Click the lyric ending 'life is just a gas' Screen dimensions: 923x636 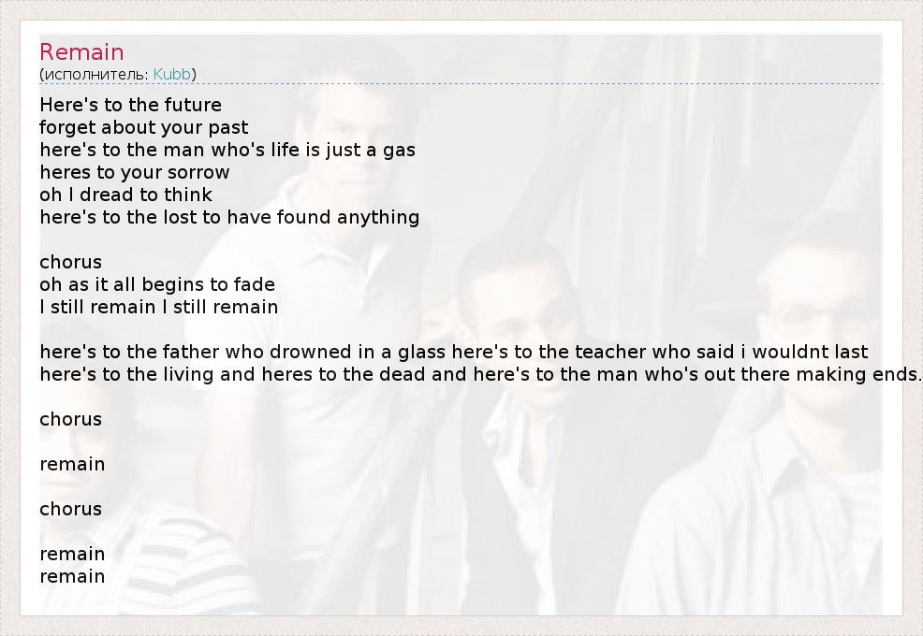(x=227, y=150)
